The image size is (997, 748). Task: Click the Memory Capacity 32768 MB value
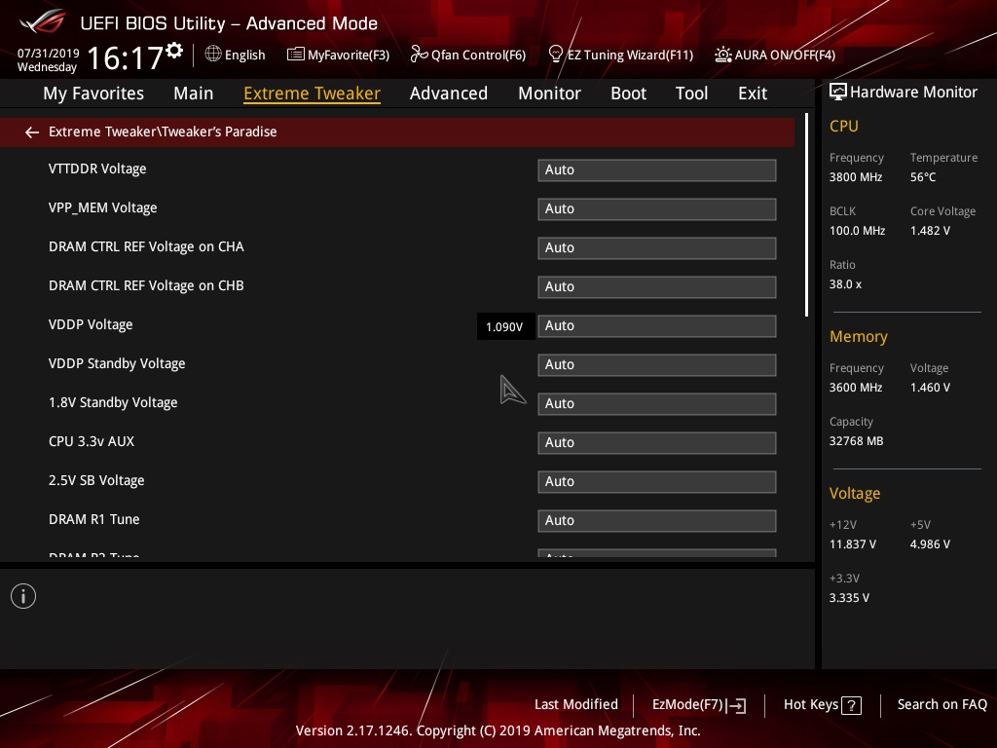pos(856,441)
